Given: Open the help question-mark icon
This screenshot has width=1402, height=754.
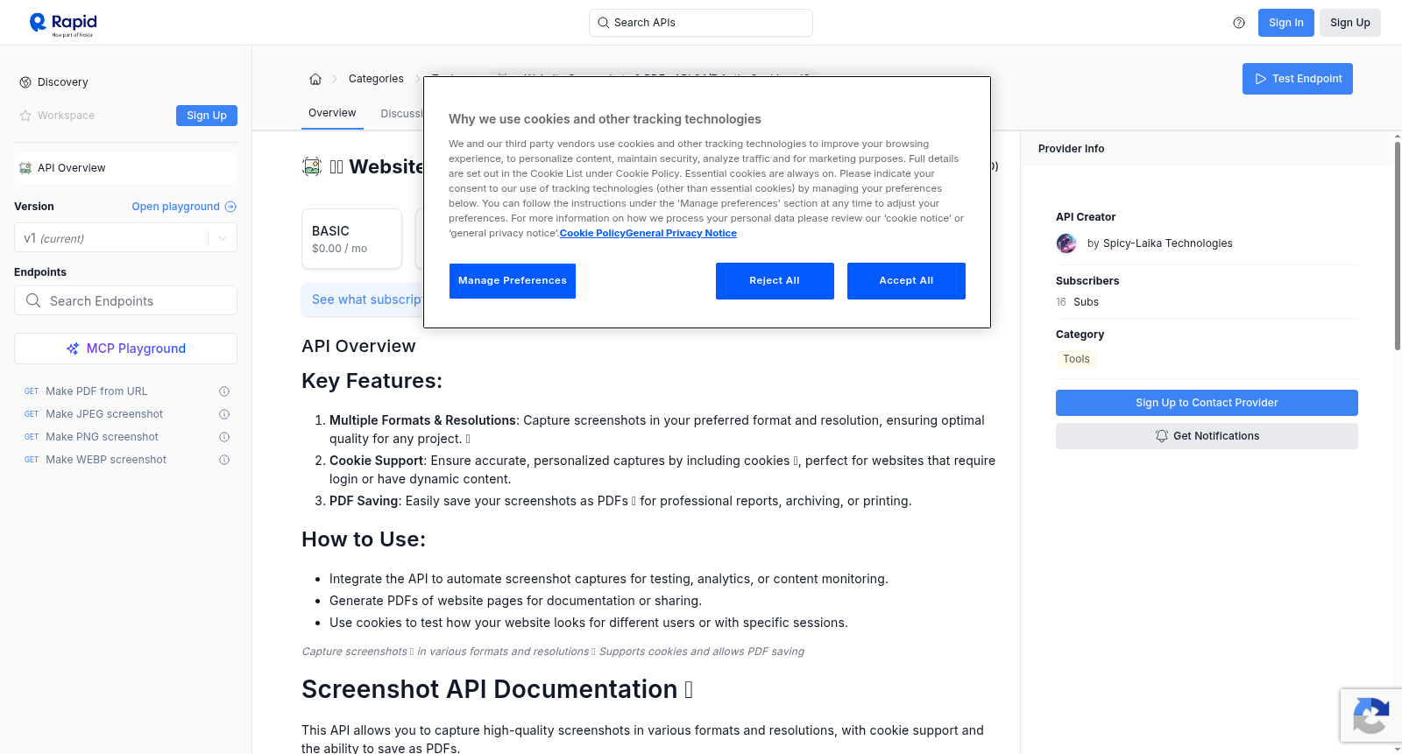Looking at the screenshot, I should pyautogui.click(x=1239, y=23).
